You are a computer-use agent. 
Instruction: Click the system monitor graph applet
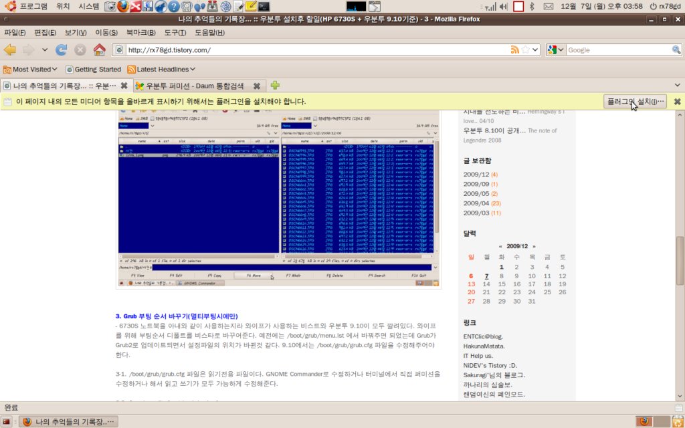coord(356,6)
